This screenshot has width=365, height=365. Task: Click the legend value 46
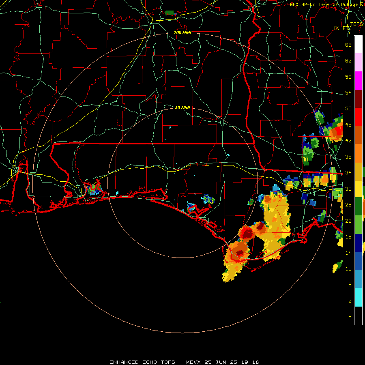click(x=348, y=125)
